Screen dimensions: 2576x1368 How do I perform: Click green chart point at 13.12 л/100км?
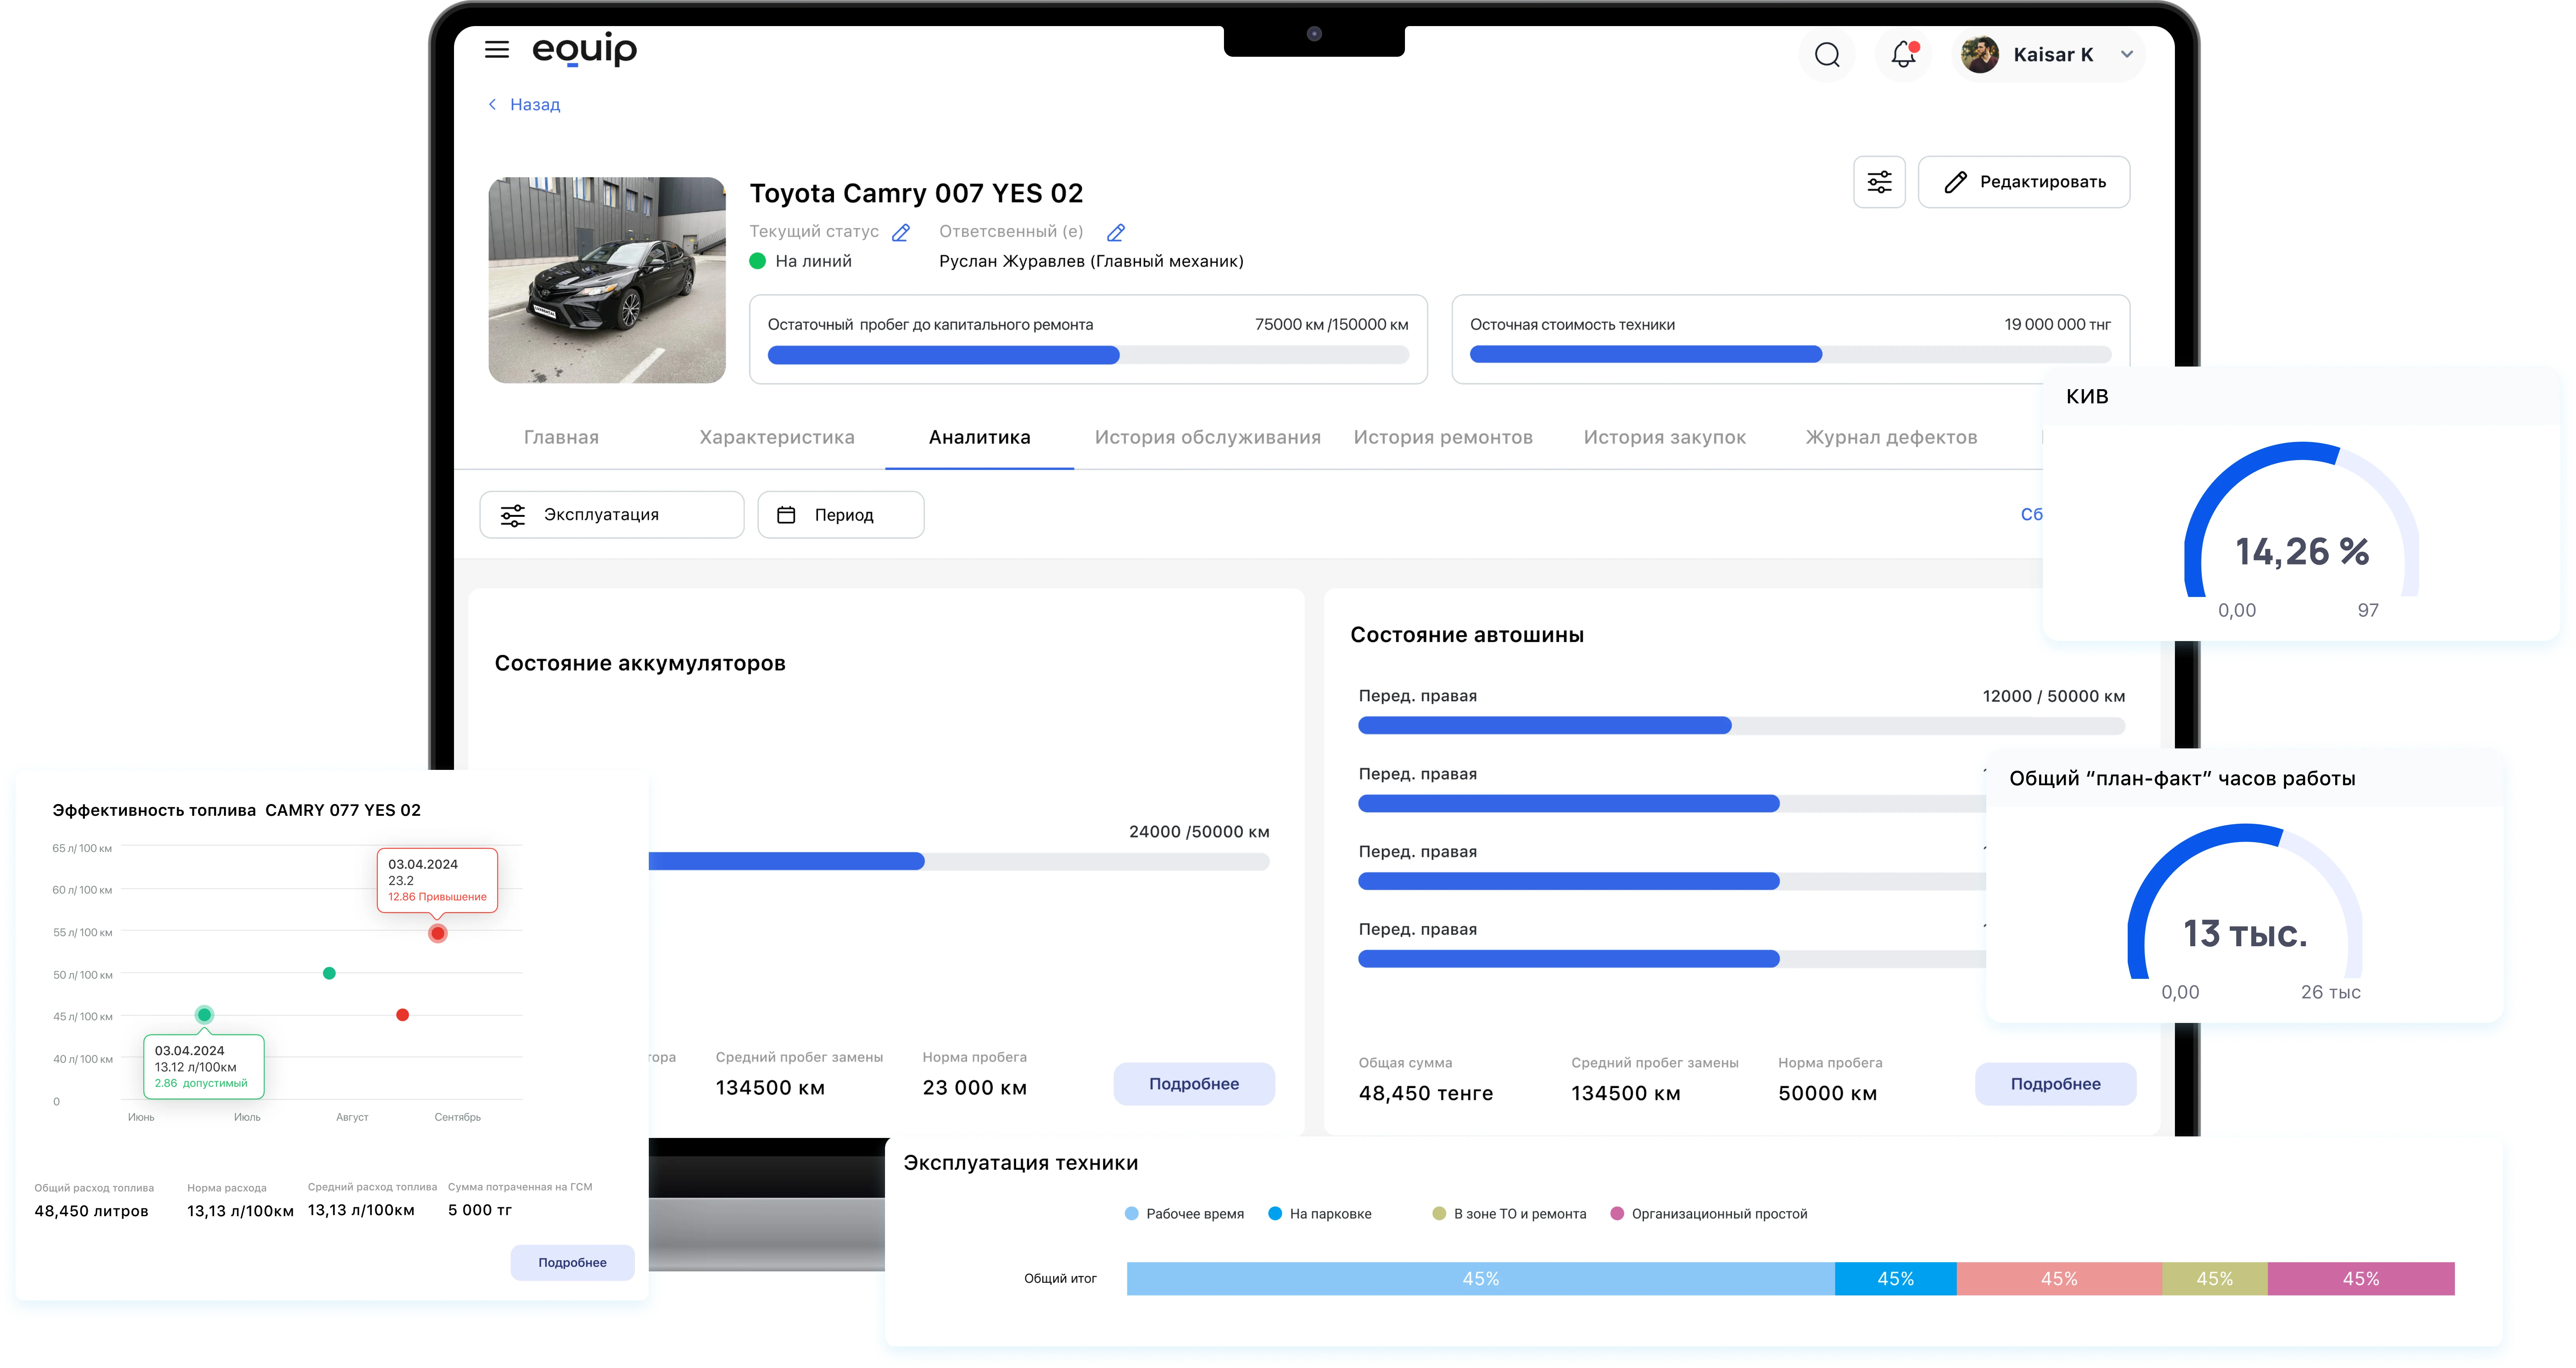(204, 1015)
